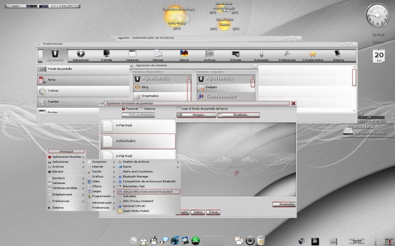
Task: Click the round start icon at dock's left
Action: pos(134,241)
